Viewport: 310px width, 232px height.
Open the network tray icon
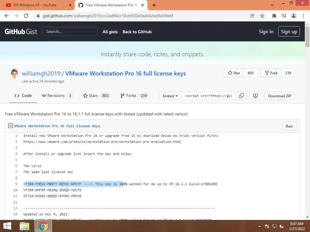[x=274, y=226]
